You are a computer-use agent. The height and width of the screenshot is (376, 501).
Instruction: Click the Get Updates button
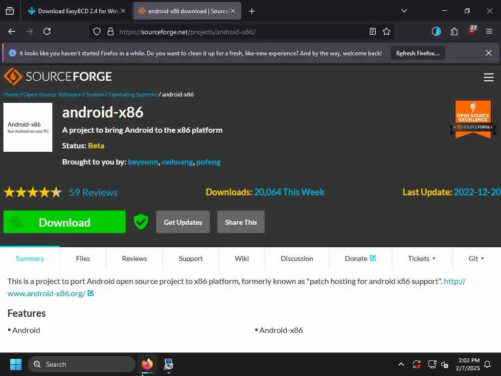[183, 222]
